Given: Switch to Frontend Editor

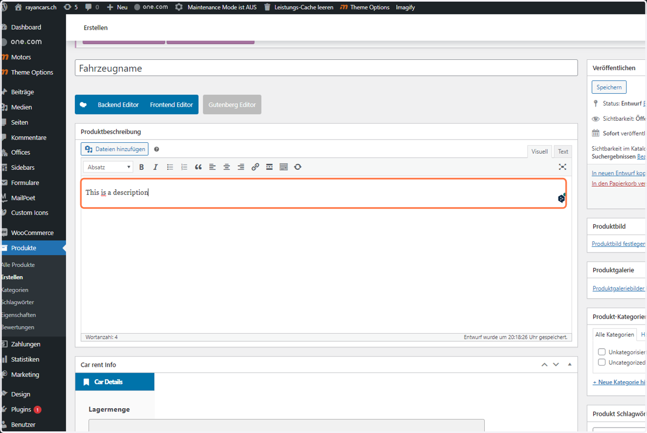Looking at the screenshot, I should (x=171, y=105).
